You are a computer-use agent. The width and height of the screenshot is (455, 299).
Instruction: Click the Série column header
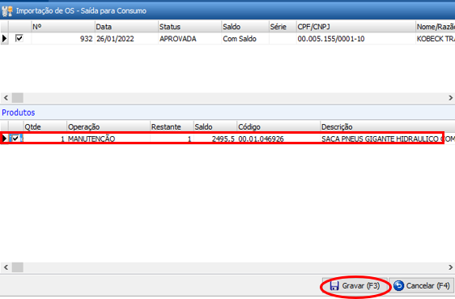[283, 27]
